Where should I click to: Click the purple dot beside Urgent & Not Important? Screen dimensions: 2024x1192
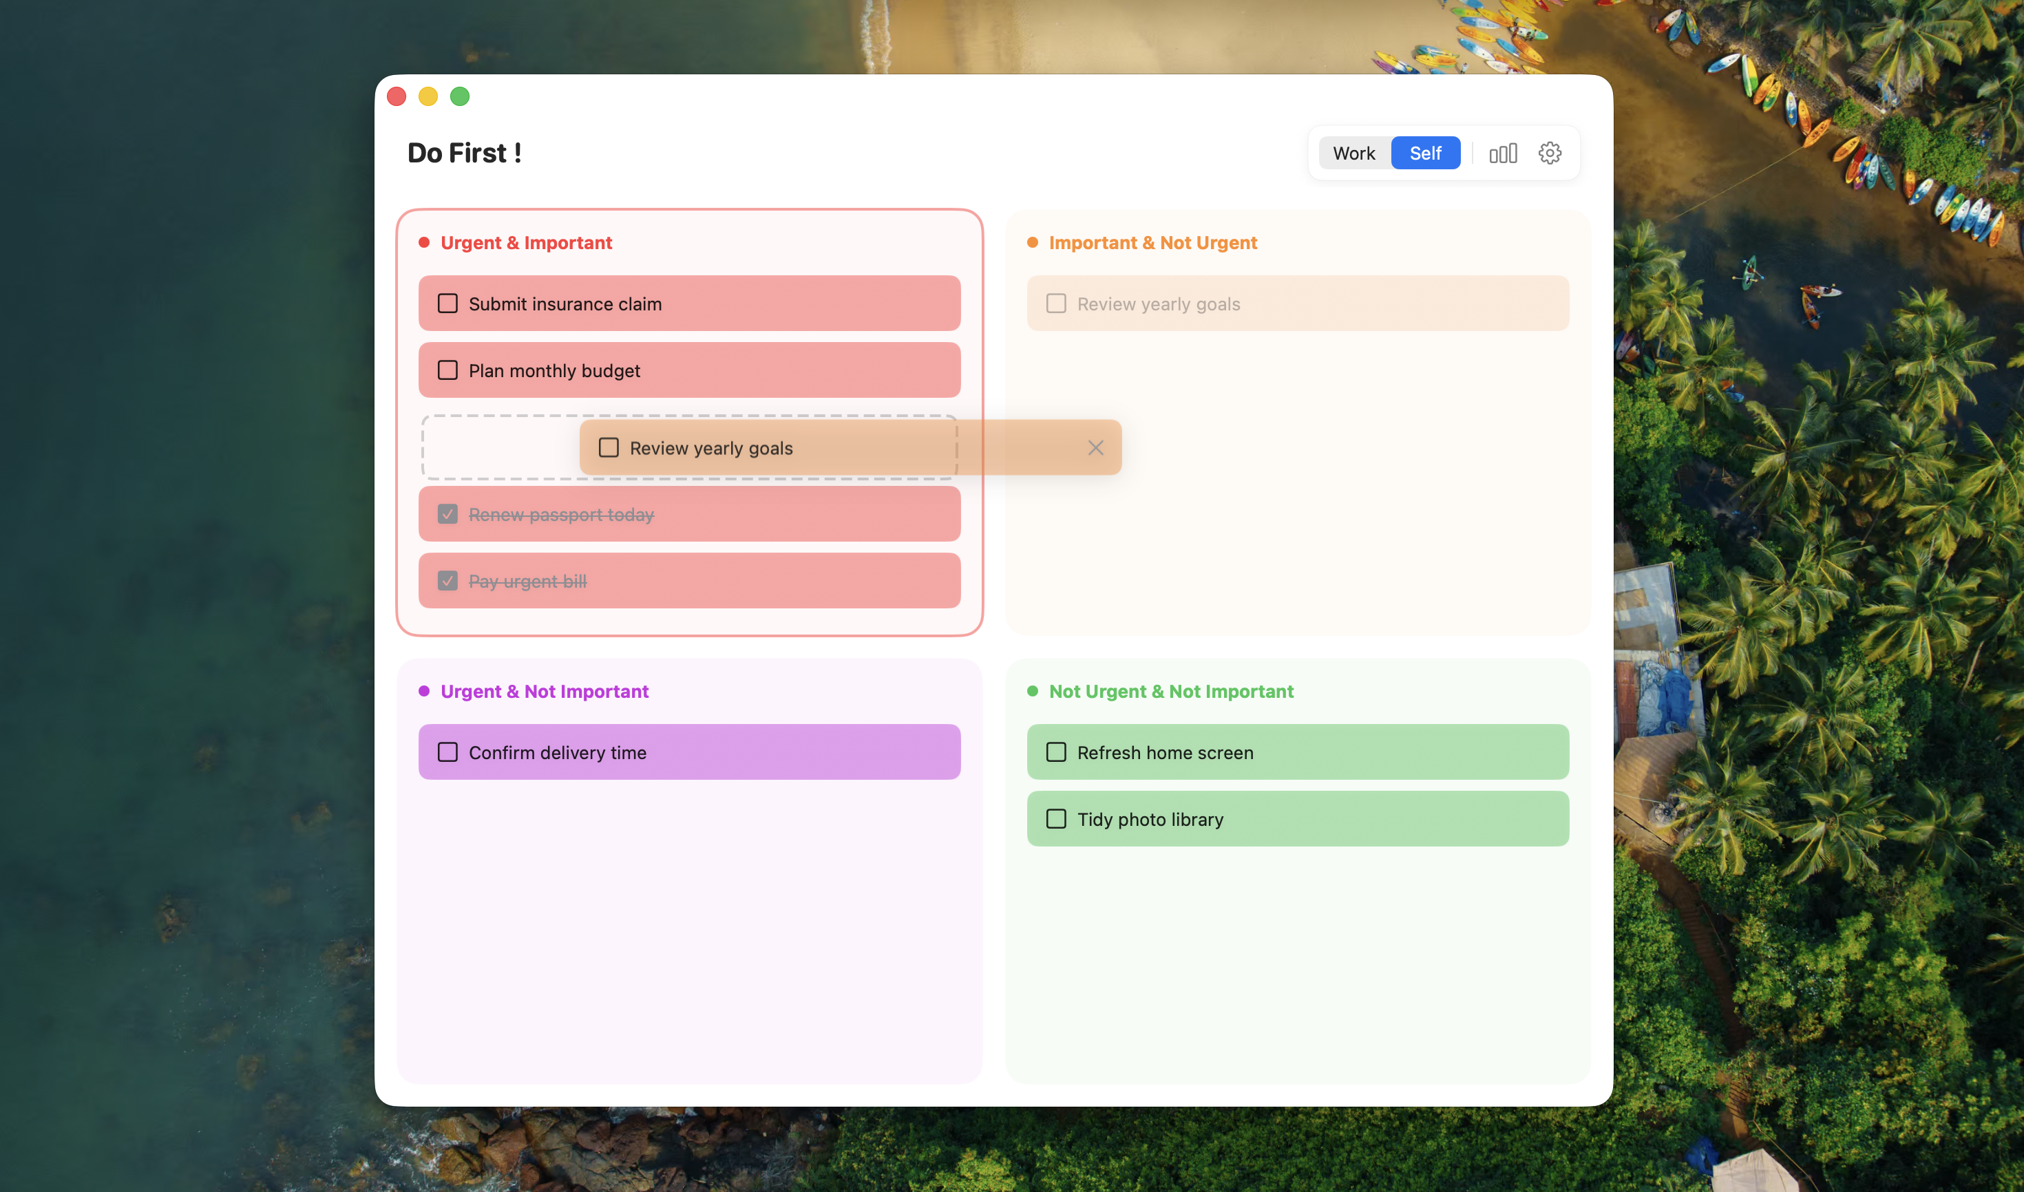pos(425,691)
